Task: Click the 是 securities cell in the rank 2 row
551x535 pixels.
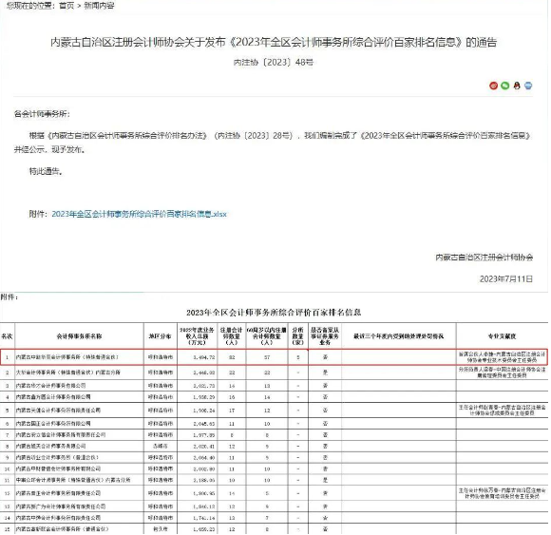Action: tap(325, 373)
